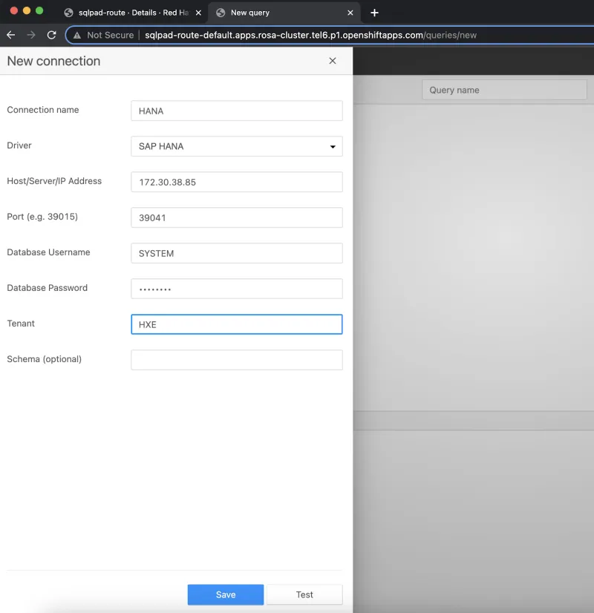This screenshot has width=594, height=613.
Task: Dismiss the New connection dialog with the X
Action: pos(332,61)
